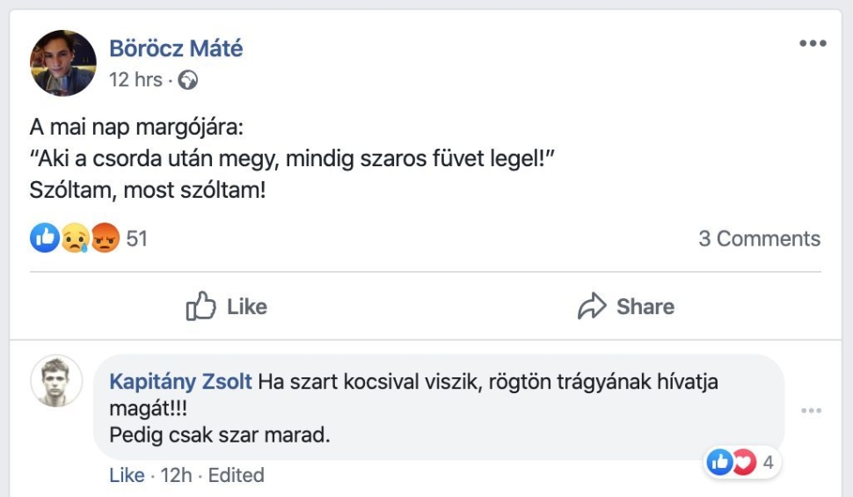Open the 51 reactions count list

tap(136, 238)
